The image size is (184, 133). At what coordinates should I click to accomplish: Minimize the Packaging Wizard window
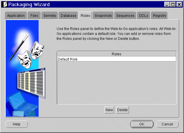167,5
